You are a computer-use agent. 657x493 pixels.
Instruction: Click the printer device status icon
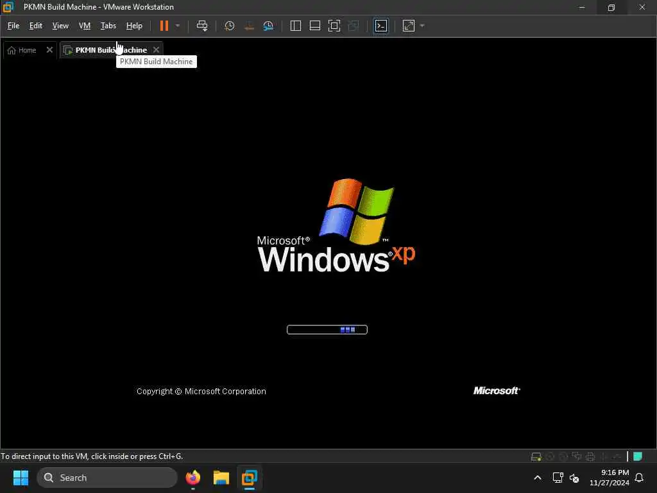[x=590, y=456]
